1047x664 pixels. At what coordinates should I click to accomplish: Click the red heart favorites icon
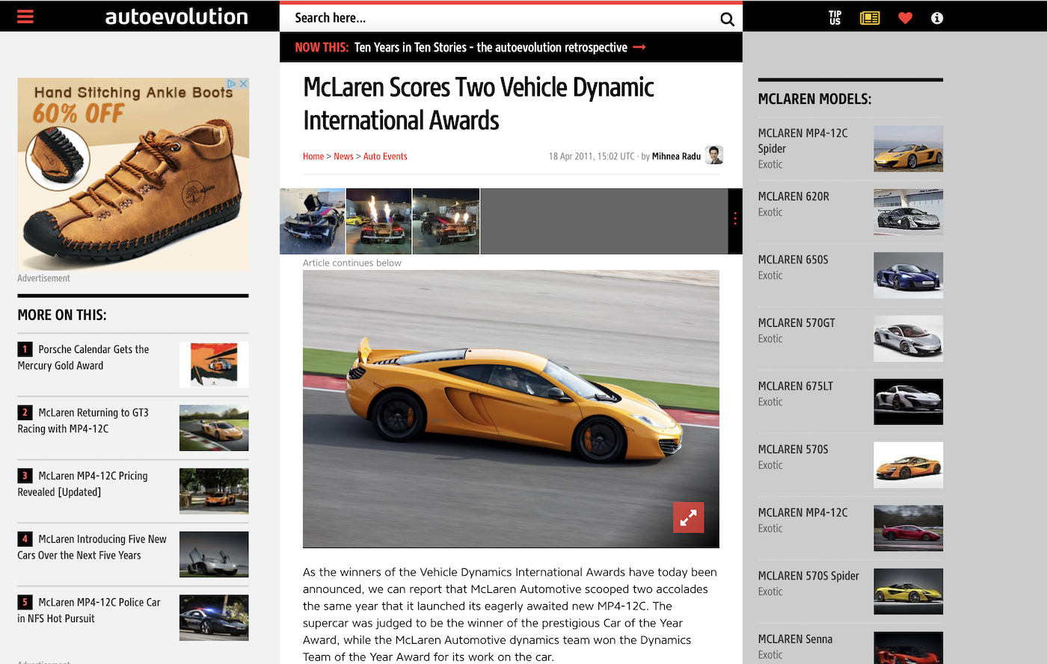point(905,18)
